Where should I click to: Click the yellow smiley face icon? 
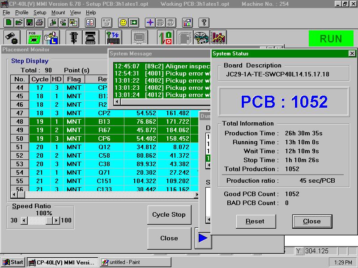click(123, 23)
